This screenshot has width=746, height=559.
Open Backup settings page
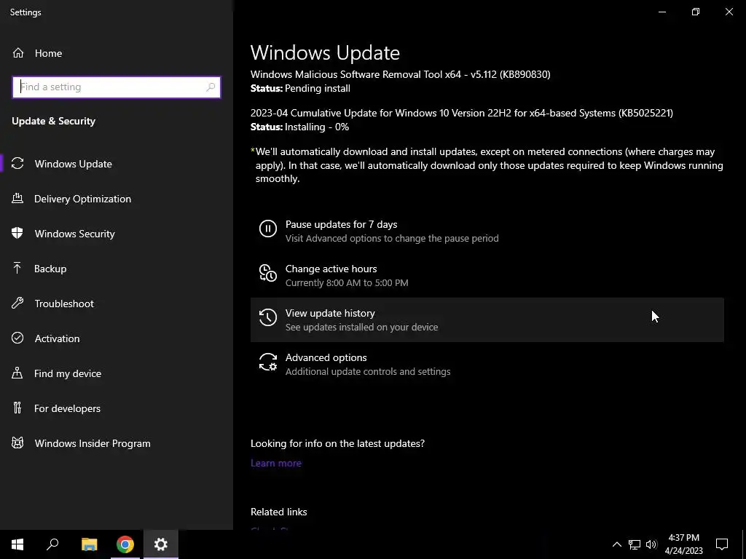[x=117, y=269]
